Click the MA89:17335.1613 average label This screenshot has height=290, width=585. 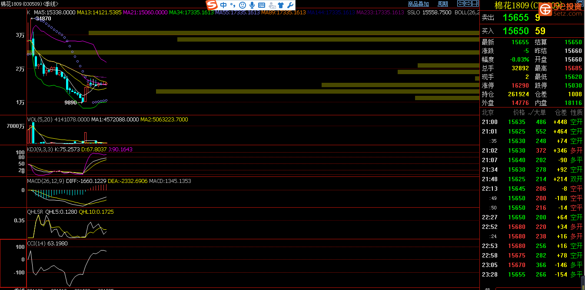[284, 13]
